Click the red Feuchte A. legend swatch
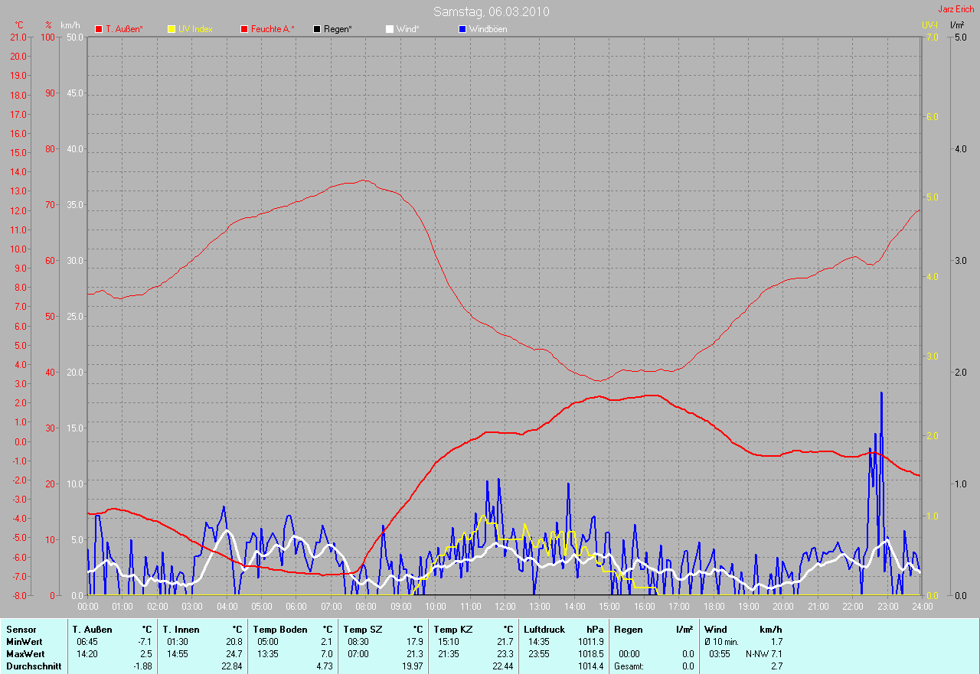980x674 pixels. tap(244, 29)
